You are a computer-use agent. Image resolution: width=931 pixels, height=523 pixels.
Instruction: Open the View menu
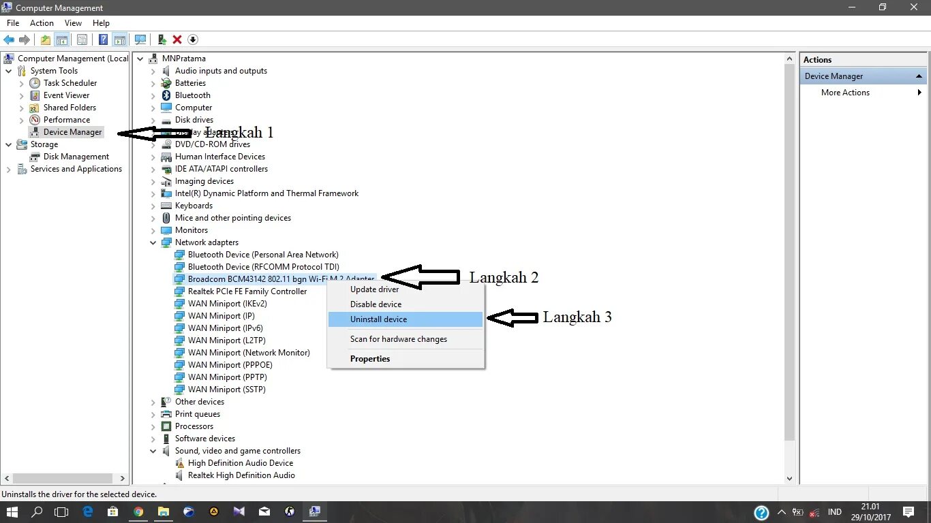tap(73, 22)
